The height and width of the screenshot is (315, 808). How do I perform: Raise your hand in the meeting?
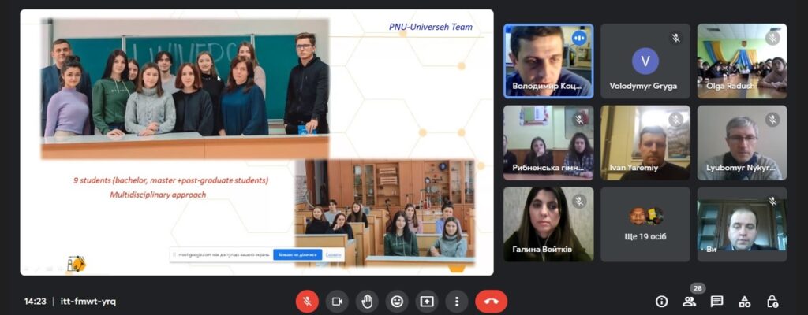pos(367,302)
